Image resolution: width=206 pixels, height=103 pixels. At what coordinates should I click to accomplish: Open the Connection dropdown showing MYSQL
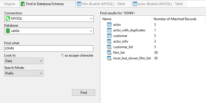point(49,19)
